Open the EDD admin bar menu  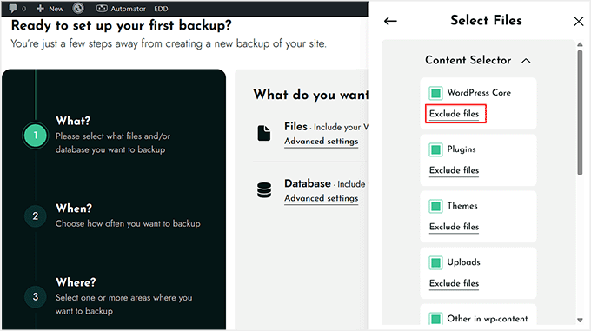coord(161,9)
